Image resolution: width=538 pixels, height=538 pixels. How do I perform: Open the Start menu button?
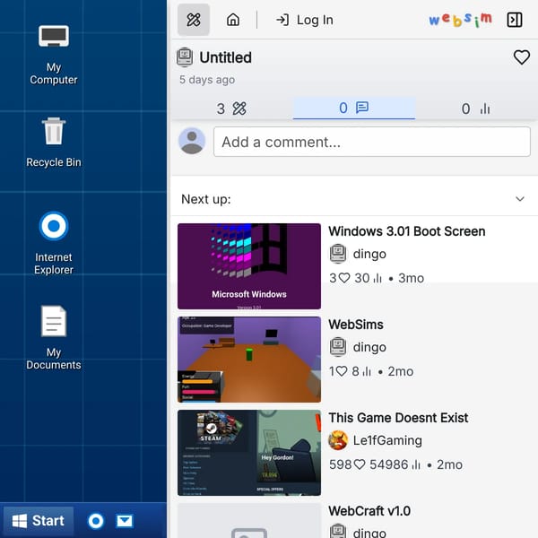tap(39, 521)
